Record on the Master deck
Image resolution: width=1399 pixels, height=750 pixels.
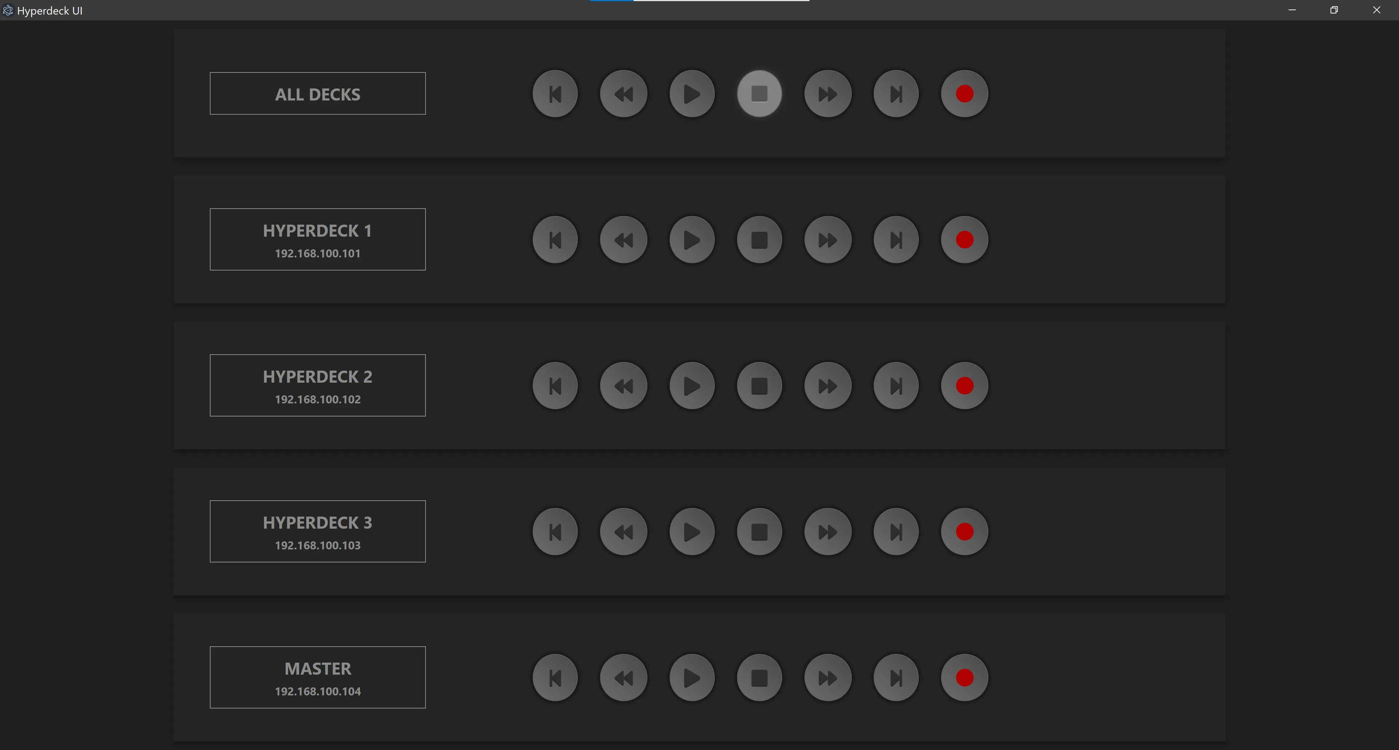[964, 678]
